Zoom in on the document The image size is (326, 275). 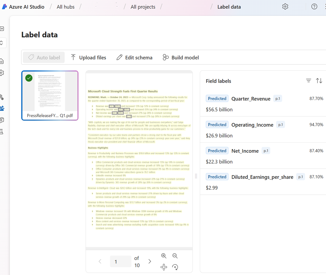164,256
